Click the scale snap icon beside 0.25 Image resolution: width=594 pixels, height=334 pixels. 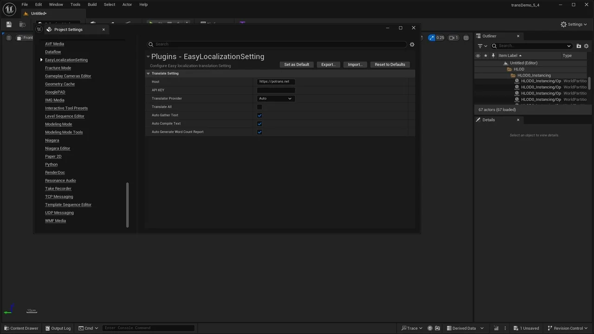pyautogui.click(x=432, y=38)
